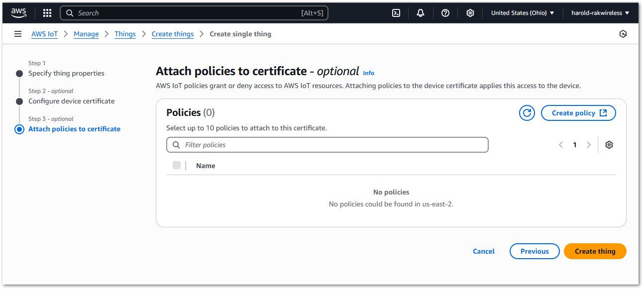
Task: Select the checkbox in the Name column header
Action: click(177, 165)
